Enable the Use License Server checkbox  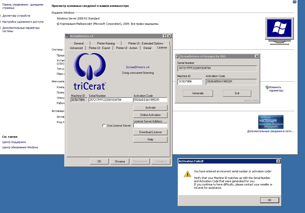click(104, 126)
